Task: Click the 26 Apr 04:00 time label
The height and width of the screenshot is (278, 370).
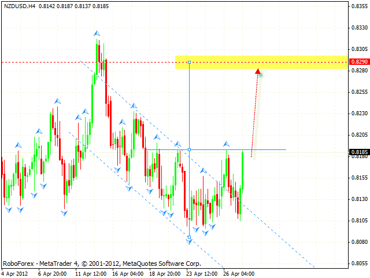Action: coord(239,274)
